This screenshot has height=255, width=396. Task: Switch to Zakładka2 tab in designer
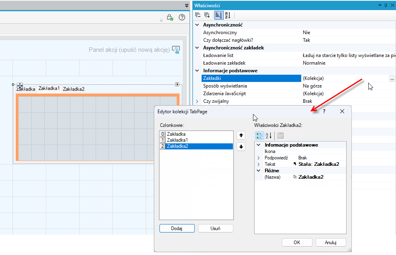[73, 89]
